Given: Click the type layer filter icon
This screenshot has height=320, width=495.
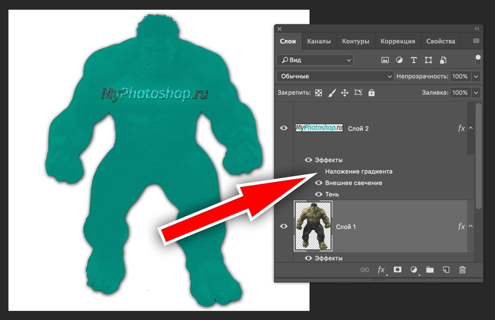Looking at the screenshot, I should 414,60.
